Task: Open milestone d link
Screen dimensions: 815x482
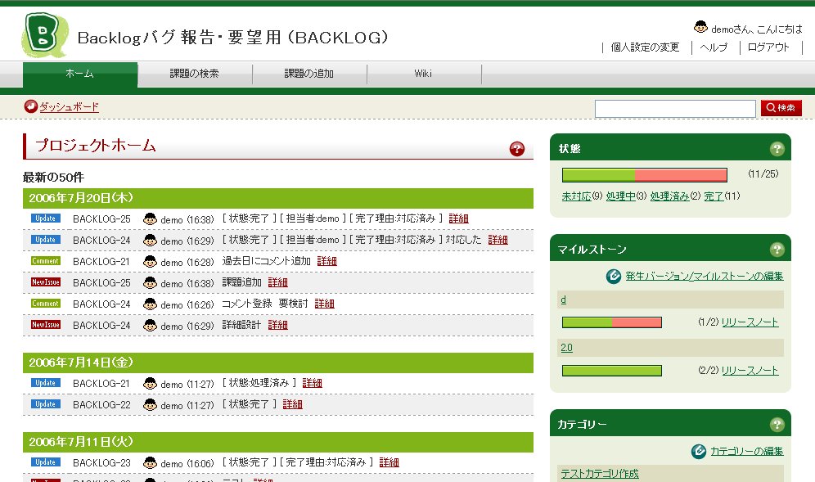Action: 564,300
